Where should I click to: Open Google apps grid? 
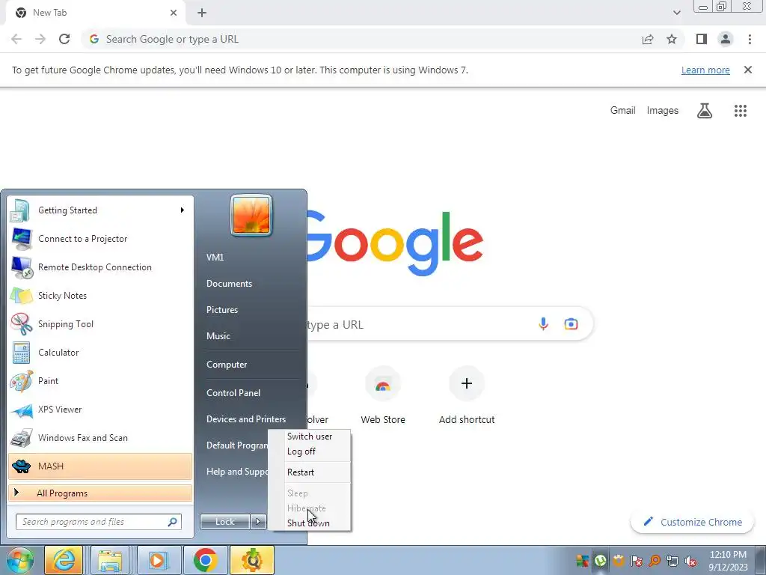(740, 111)
